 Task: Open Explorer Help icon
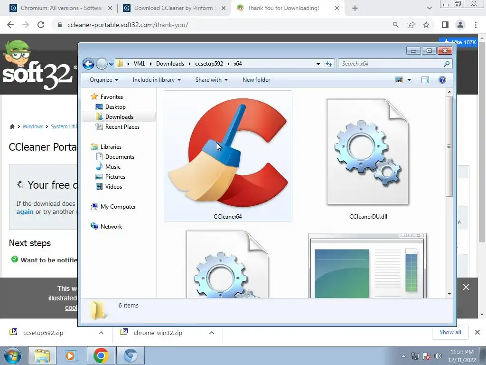coord(442,80)
